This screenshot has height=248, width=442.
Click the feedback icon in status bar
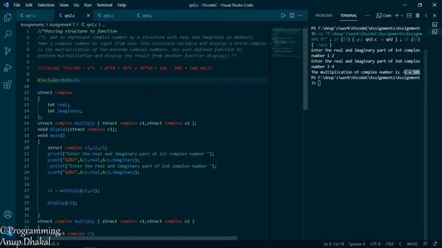pyautogui.click(x=425, y=244)
